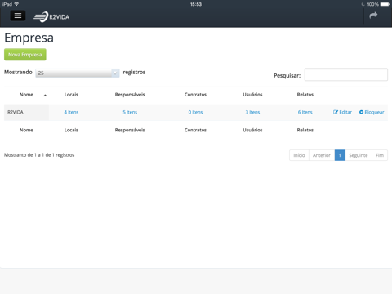This screenshot has width=392, height=294.
Task: Click the Empresa page heading
Action: 29,38
